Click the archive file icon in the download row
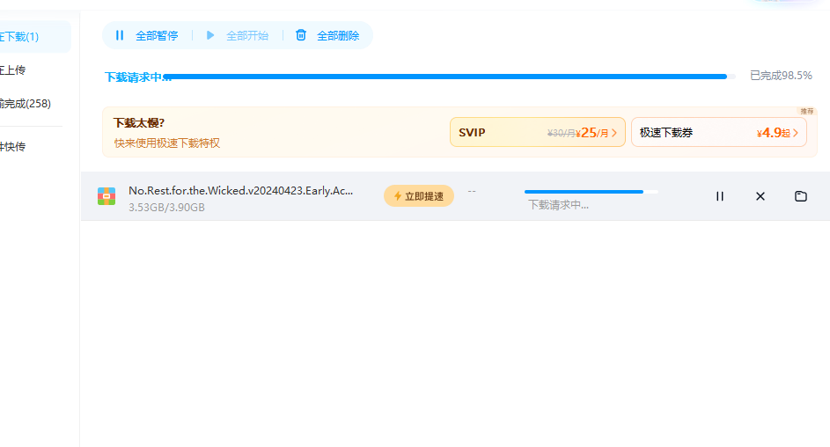The image size is (830, 447). 107,196
